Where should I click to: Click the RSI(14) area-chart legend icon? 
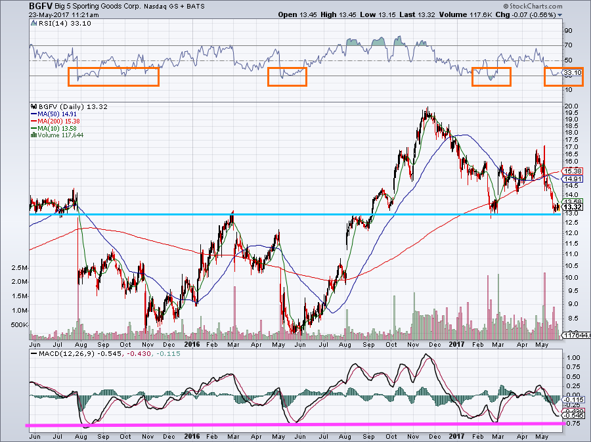point(34,24)
